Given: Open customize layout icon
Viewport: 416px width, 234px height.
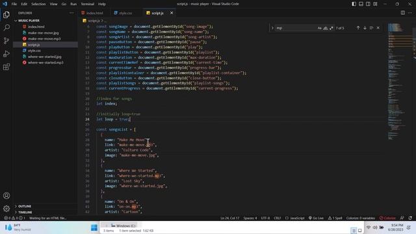Looking at the screenshot, I should click(x=376, y=4).
